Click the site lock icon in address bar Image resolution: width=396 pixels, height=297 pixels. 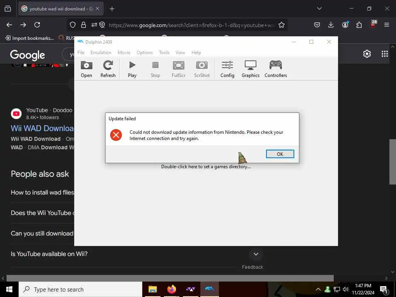tap(84, 25)
